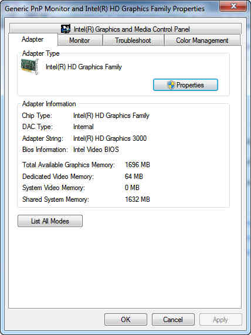The height and width of the screenshot is (335, 251).
Task: Open Intel(R) Graphics and Media Control Panel tab
Action: pos(126,29)
